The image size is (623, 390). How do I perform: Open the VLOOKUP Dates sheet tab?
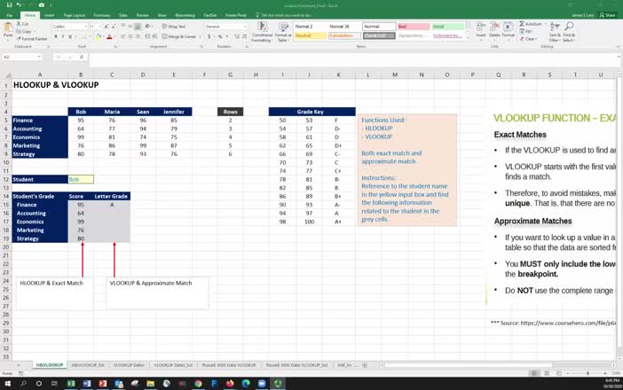(129, 365)
